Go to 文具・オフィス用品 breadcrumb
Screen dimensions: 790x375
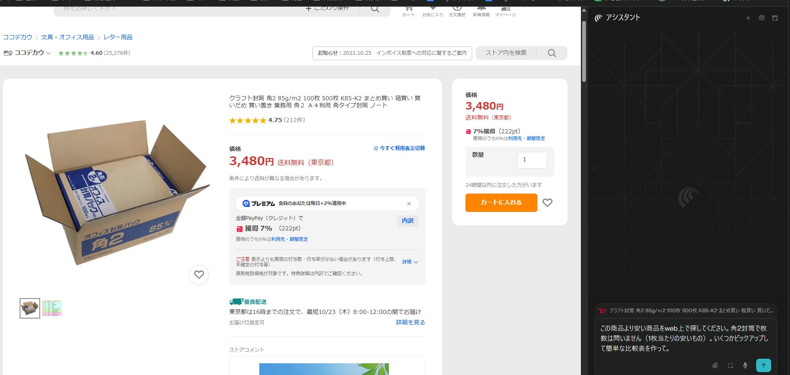tap(67, 37)
